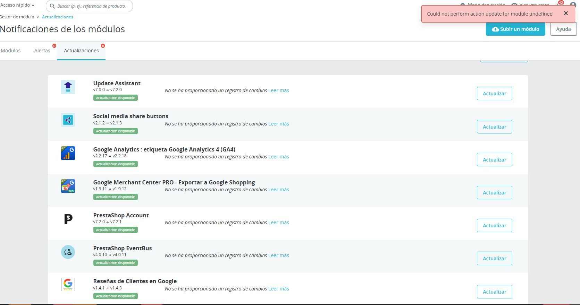Click the Social media share buttons title
Viewport: 580px width, 305px height.
pyautogui.click(x=131, y=116)
